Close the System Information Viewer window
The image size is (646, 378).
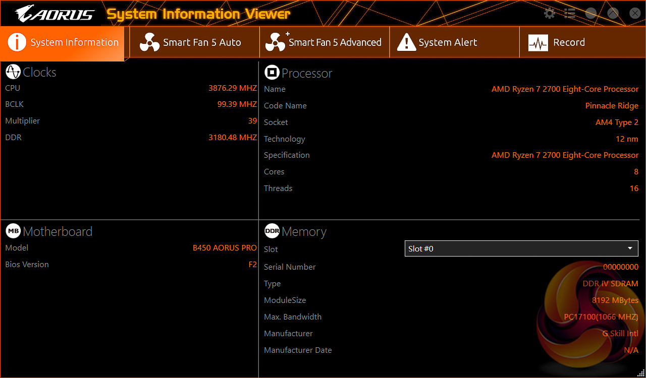[x=634, y=14]
